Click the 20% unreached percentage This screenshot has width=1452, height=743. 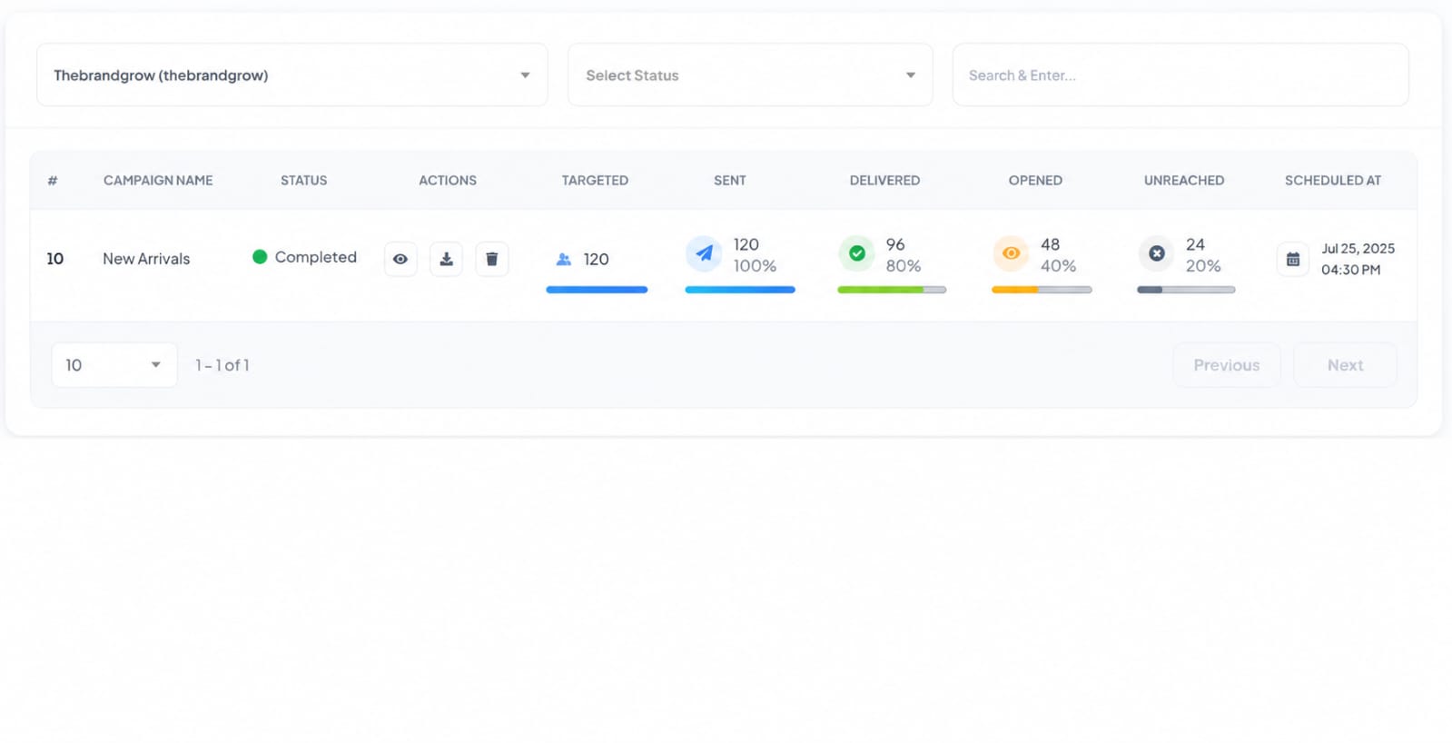click(x=1203, y=266)
